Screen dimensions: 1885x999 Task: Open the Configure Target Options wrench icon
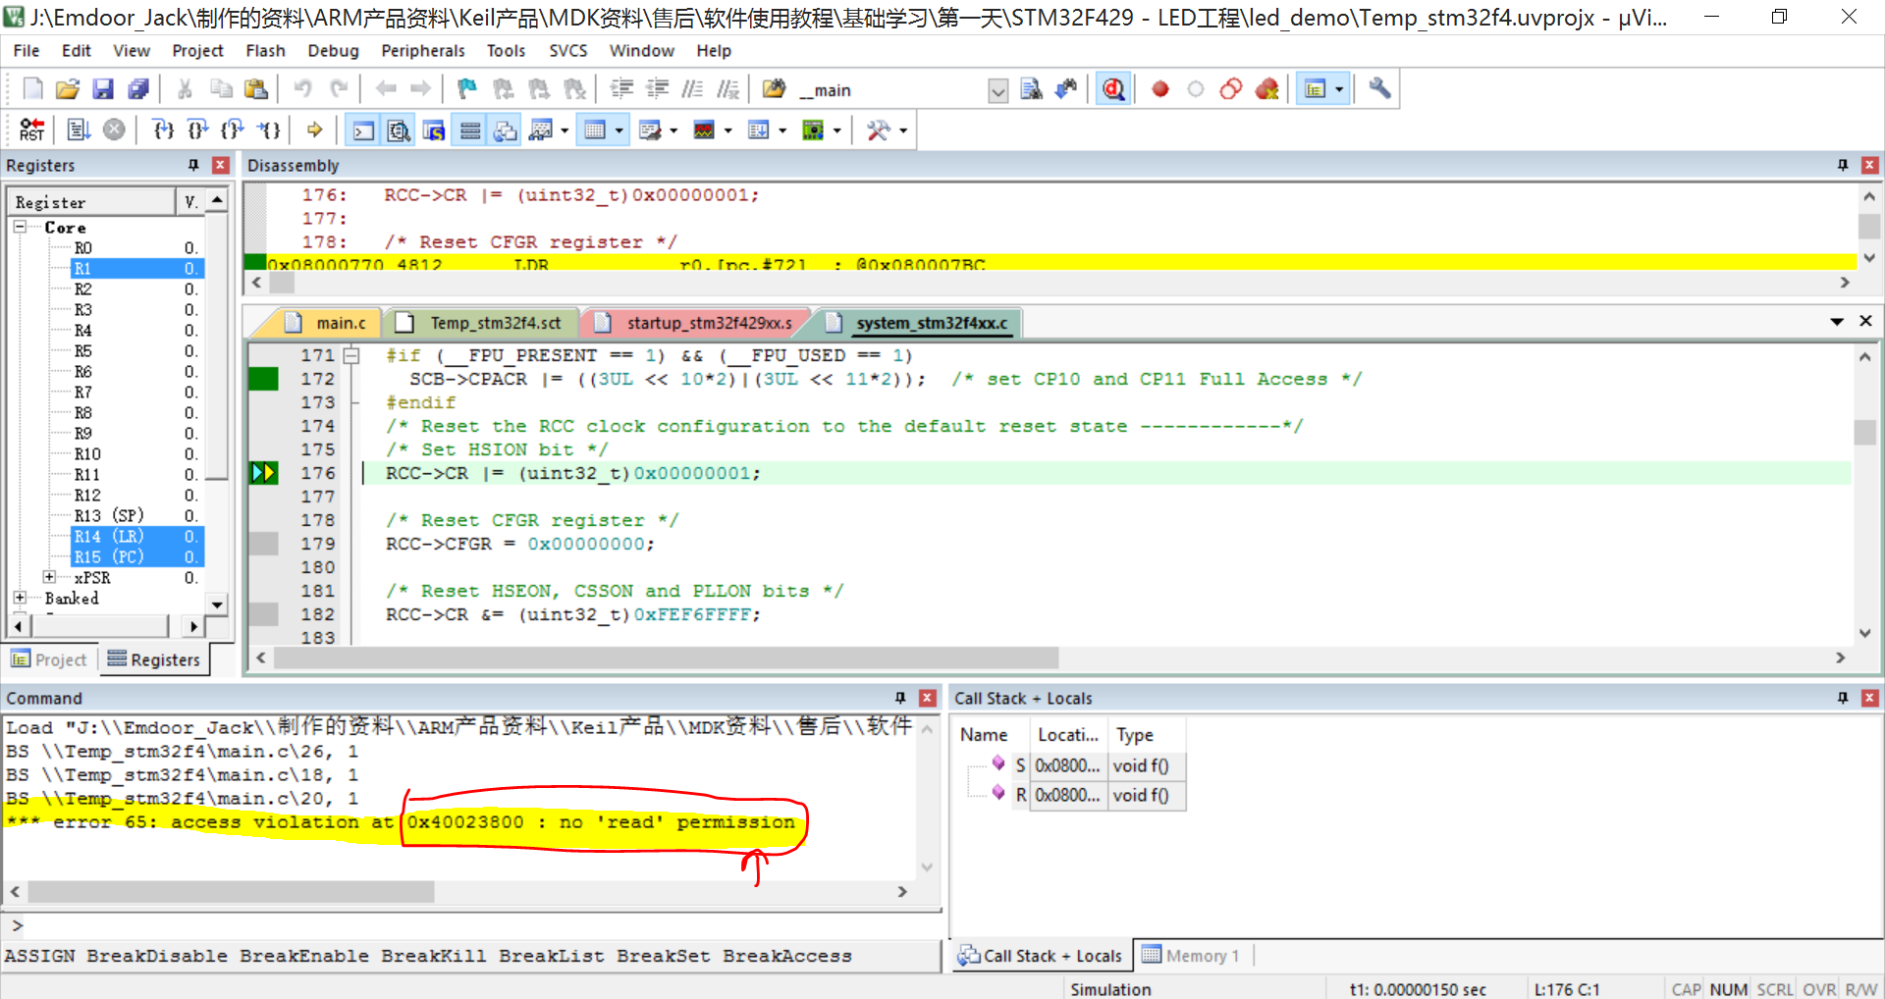[1378, 88]
